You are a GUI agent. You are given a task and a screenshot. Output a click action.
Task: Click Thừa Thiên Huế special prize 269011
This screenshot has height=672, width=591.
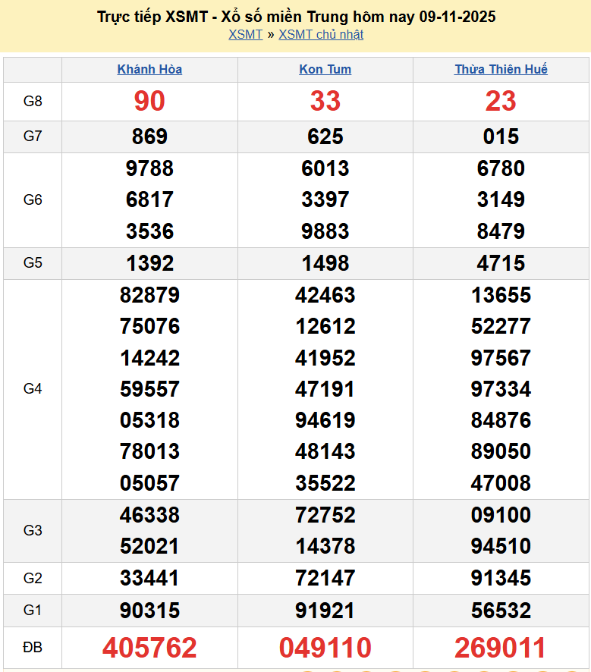501,648
